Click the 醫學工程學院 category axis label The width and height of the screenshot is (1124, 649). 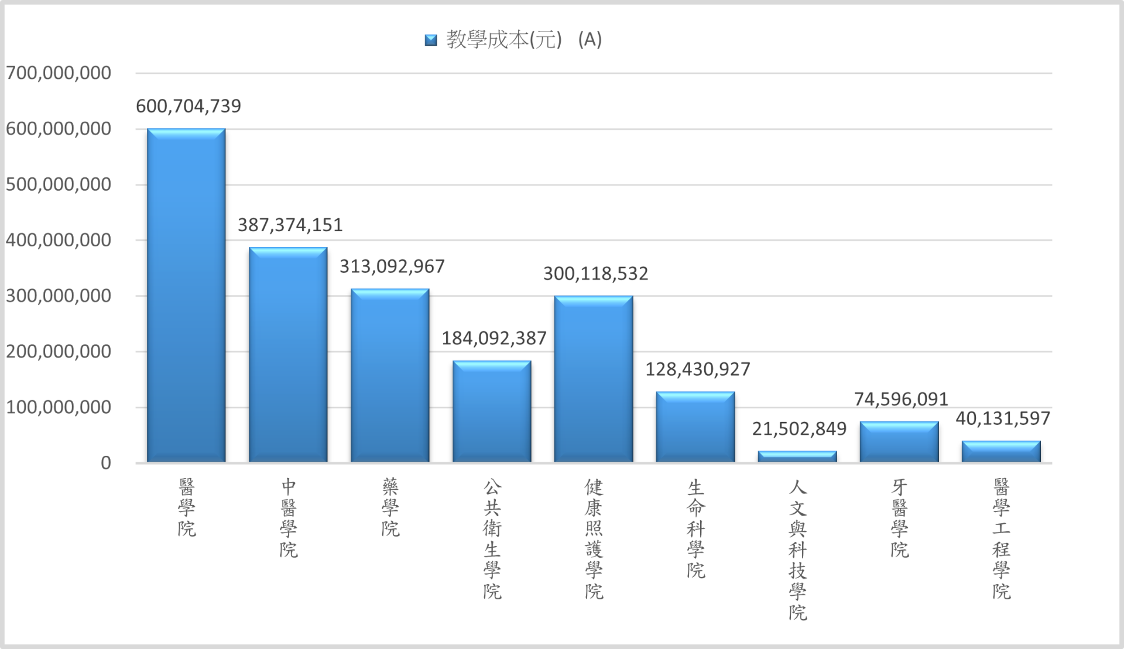[1001, 539]
